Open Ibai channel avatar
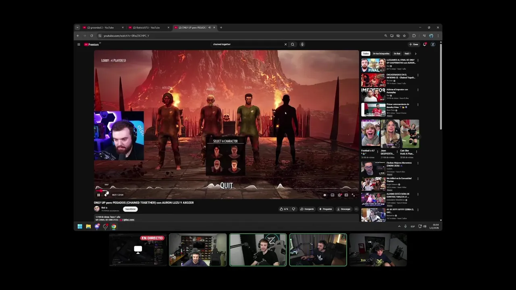Image resolution: width=516 pixels, height=290 pixels. (97, 209)
